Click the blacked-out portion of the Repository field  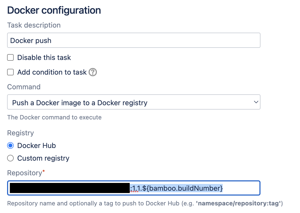pyautogui.click(x=70, y=188)
